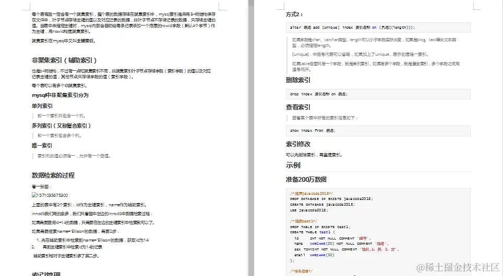The width and height of the screenshot is (503, 276).
Task: Click the "email VARCHAR(50)" code line
Action: tap(314, 255)
